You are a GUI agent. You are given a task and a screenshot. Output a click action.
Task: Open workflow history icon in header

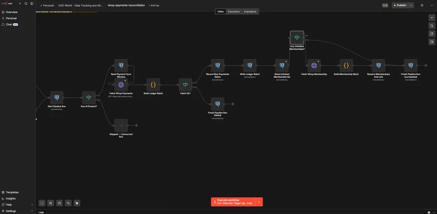point(422,5)
